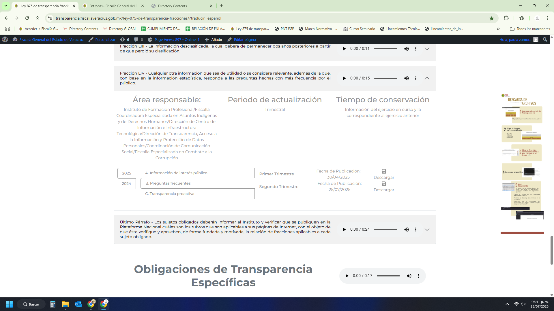Open B. Preguntas frecuentes tab

(168, 183)
